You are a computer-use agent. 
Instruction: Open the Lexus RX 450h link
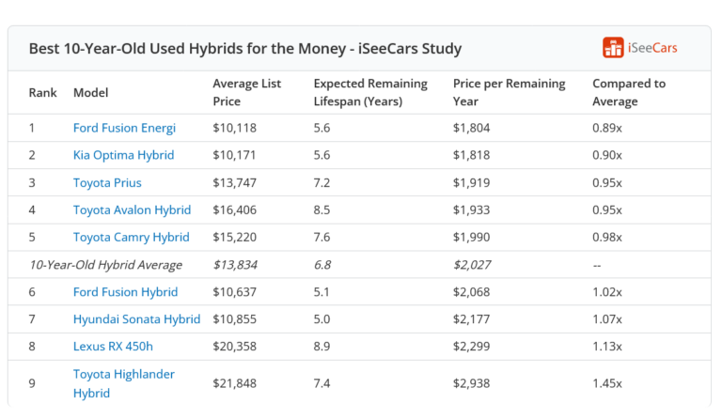[112, 347]
